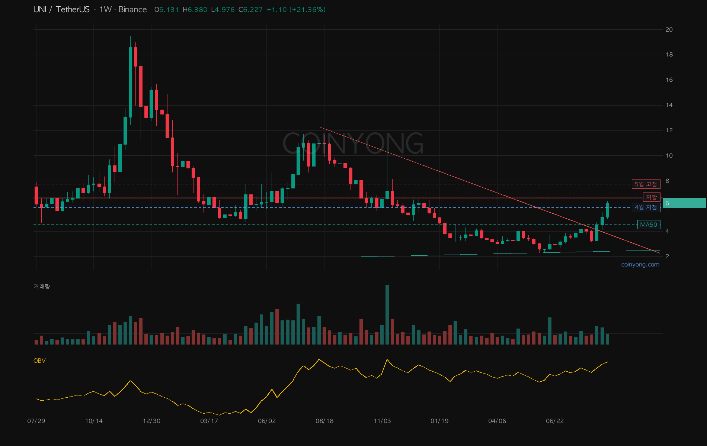The height and width of the screenshot is (446, 707).
Task: Click the low price value 4.976
Action: coord(225,10)
